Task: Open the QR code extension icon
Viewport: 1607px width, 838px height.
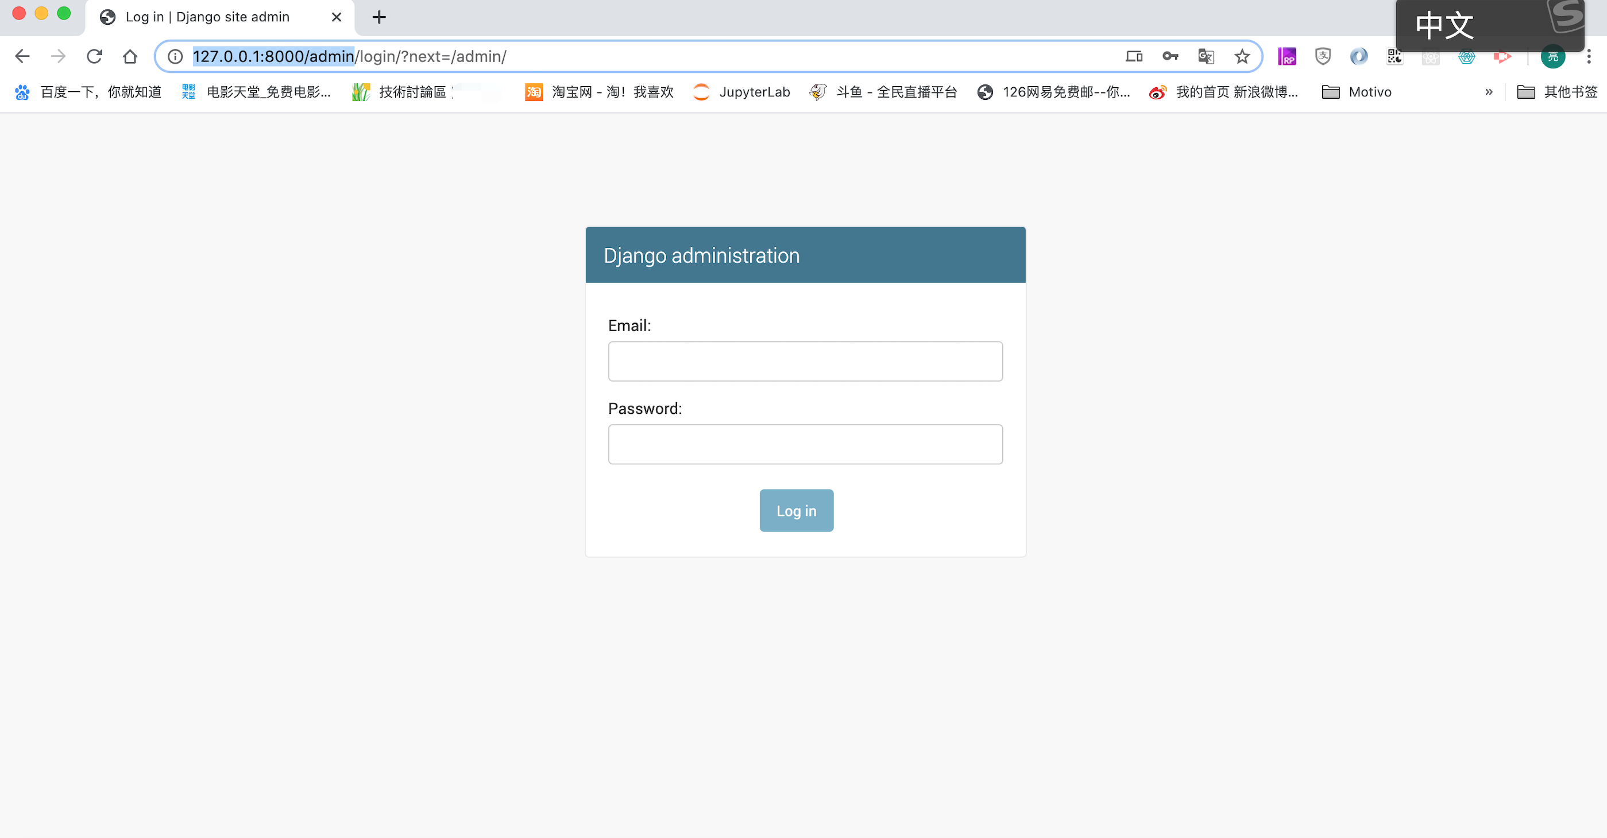Action: click(x=1394, y=57)
